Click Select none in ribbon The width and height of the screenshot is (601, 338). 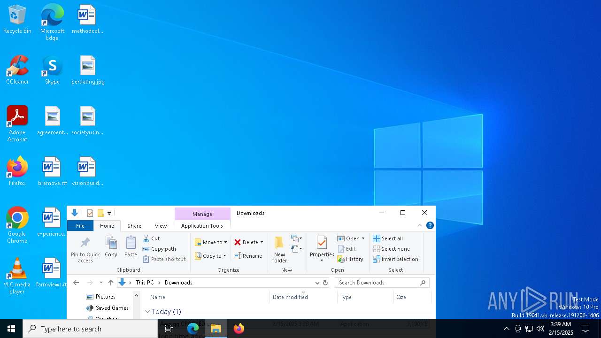[391, 249]
